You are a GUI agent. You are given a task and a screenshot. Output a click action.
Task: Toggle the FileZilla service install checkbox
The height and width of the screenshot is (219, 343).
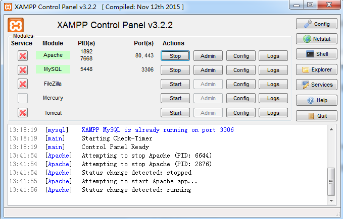click(23, 84)
